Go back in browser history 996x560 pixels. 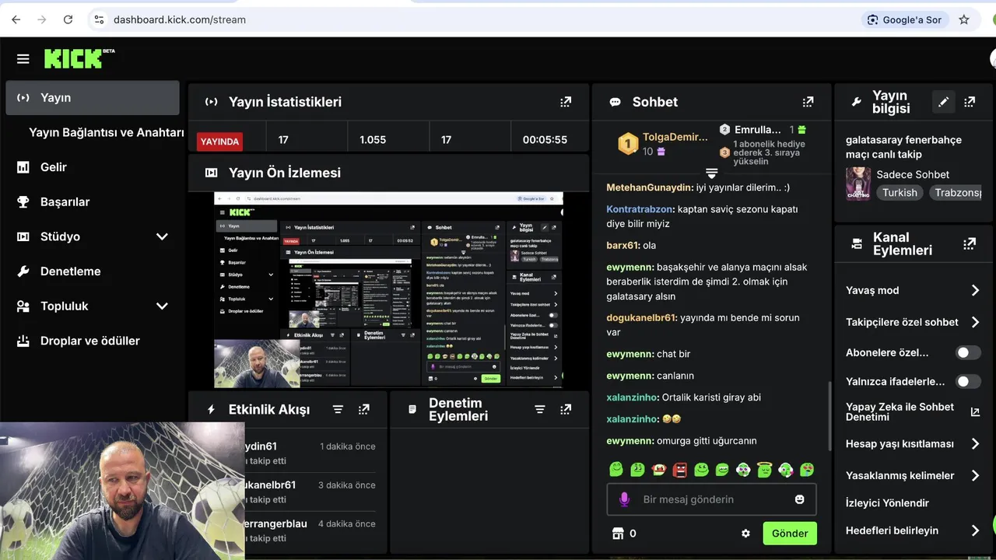click(x=16, y=19)
